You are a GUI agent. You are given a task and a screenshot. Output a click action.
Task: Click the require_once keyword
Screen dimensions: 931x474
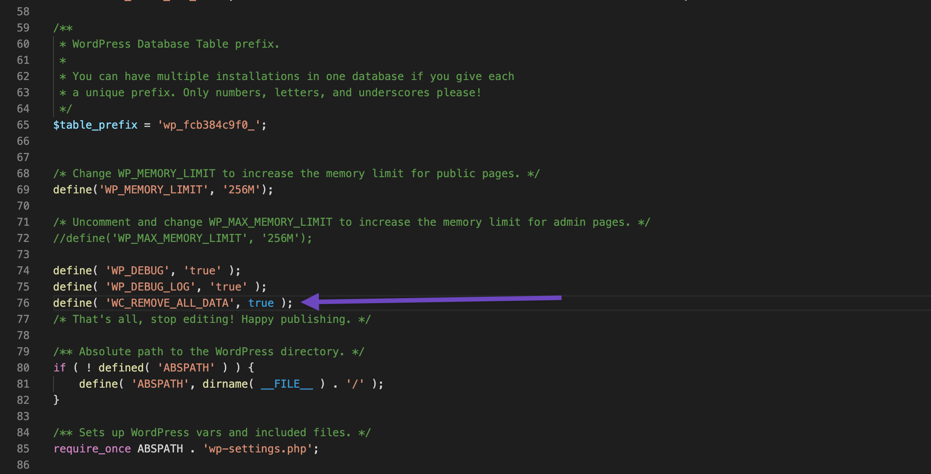(x=92, y=449)
